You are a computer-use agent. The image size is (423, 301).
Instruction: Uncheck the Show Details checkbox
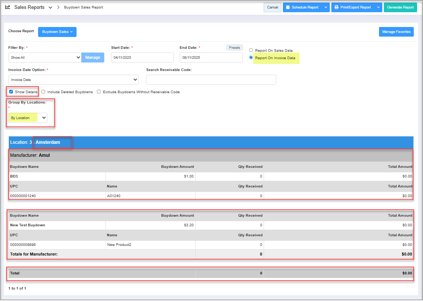click(11, 92)
